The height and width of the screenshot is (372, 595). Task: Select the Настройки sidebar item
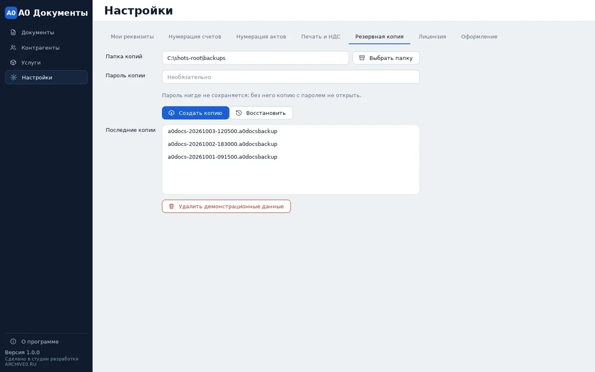pyautogui.click(x=46, y=77)
